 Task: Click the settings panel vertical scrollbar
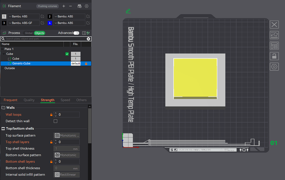pyautogui.click(x=89, y=126)
